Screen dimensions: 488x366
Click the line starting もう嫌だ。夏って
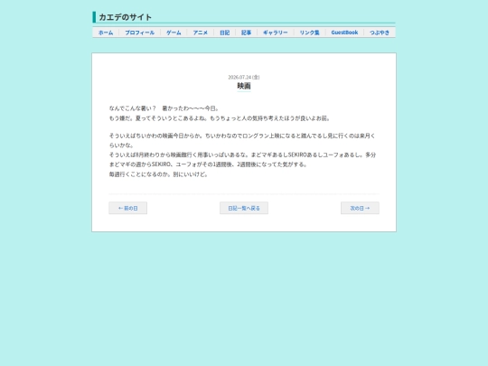(x=220, y=118)
